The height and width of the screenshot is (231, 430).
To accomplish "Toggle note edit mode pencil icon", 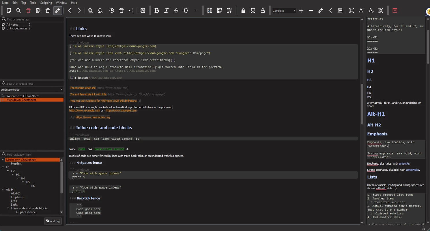I will [x=57, y=11].
